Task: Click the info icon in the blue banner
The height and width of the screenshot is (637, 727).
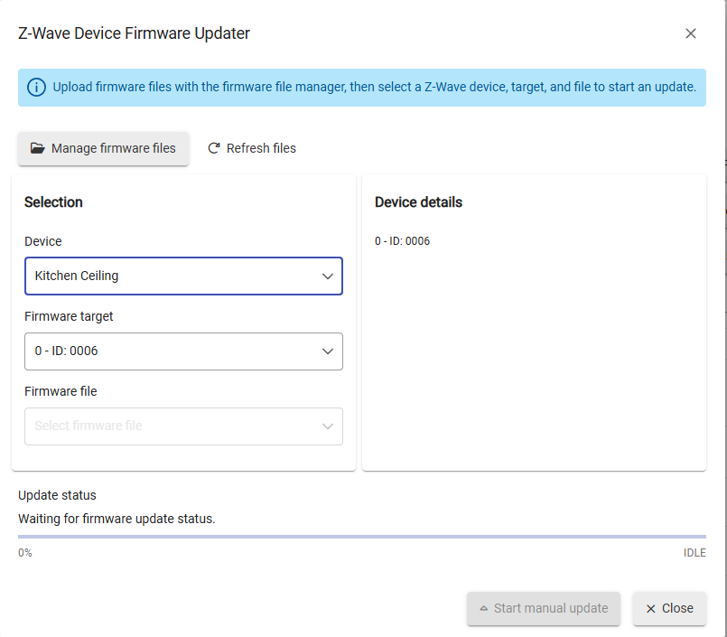Action: click(36, 88)
